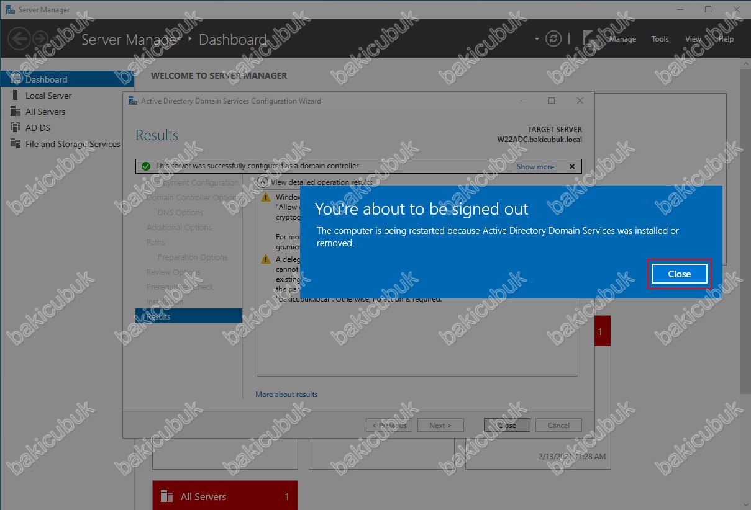Select the Results step in the wizard
Screen dimensions: 751x510
coord(188,316)
